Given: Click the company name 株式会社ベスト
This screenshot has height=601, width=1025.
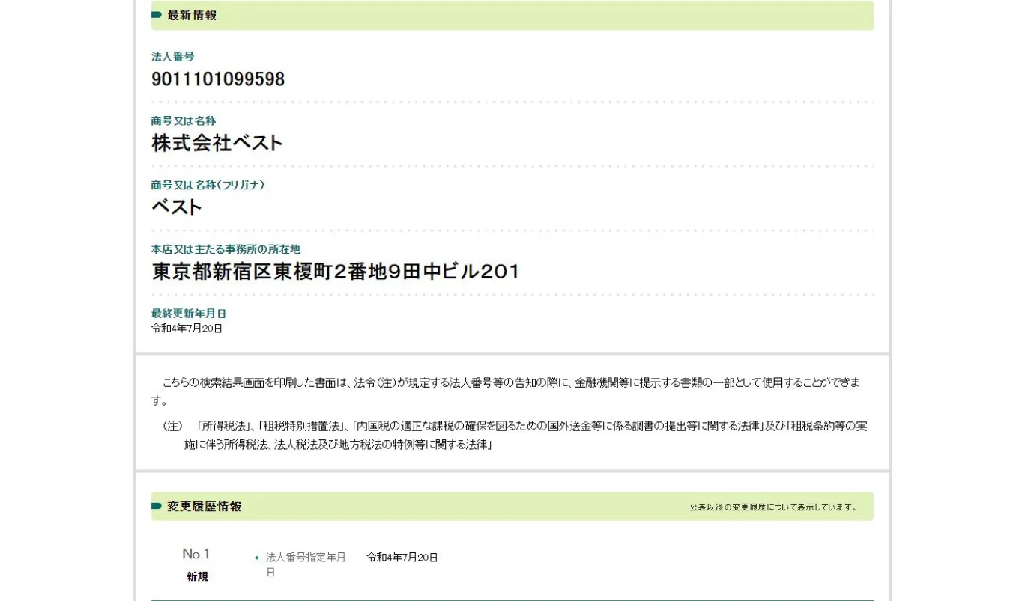Looking at the screenshot, I should point(217,143).
